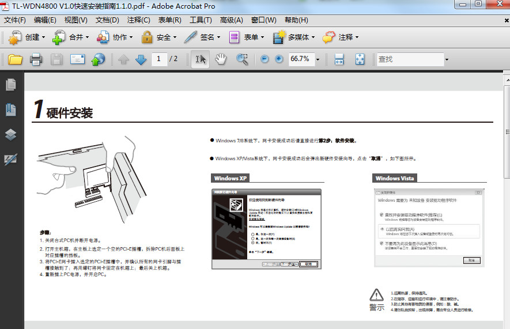Open the 高级(A) menu
The image size is (510, 329).
point(231,20)
